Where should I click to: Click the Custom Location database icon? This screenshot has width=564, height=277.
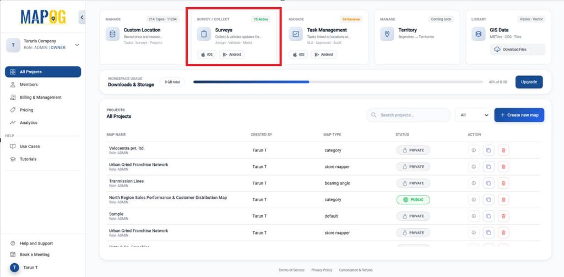pos(113,34)
